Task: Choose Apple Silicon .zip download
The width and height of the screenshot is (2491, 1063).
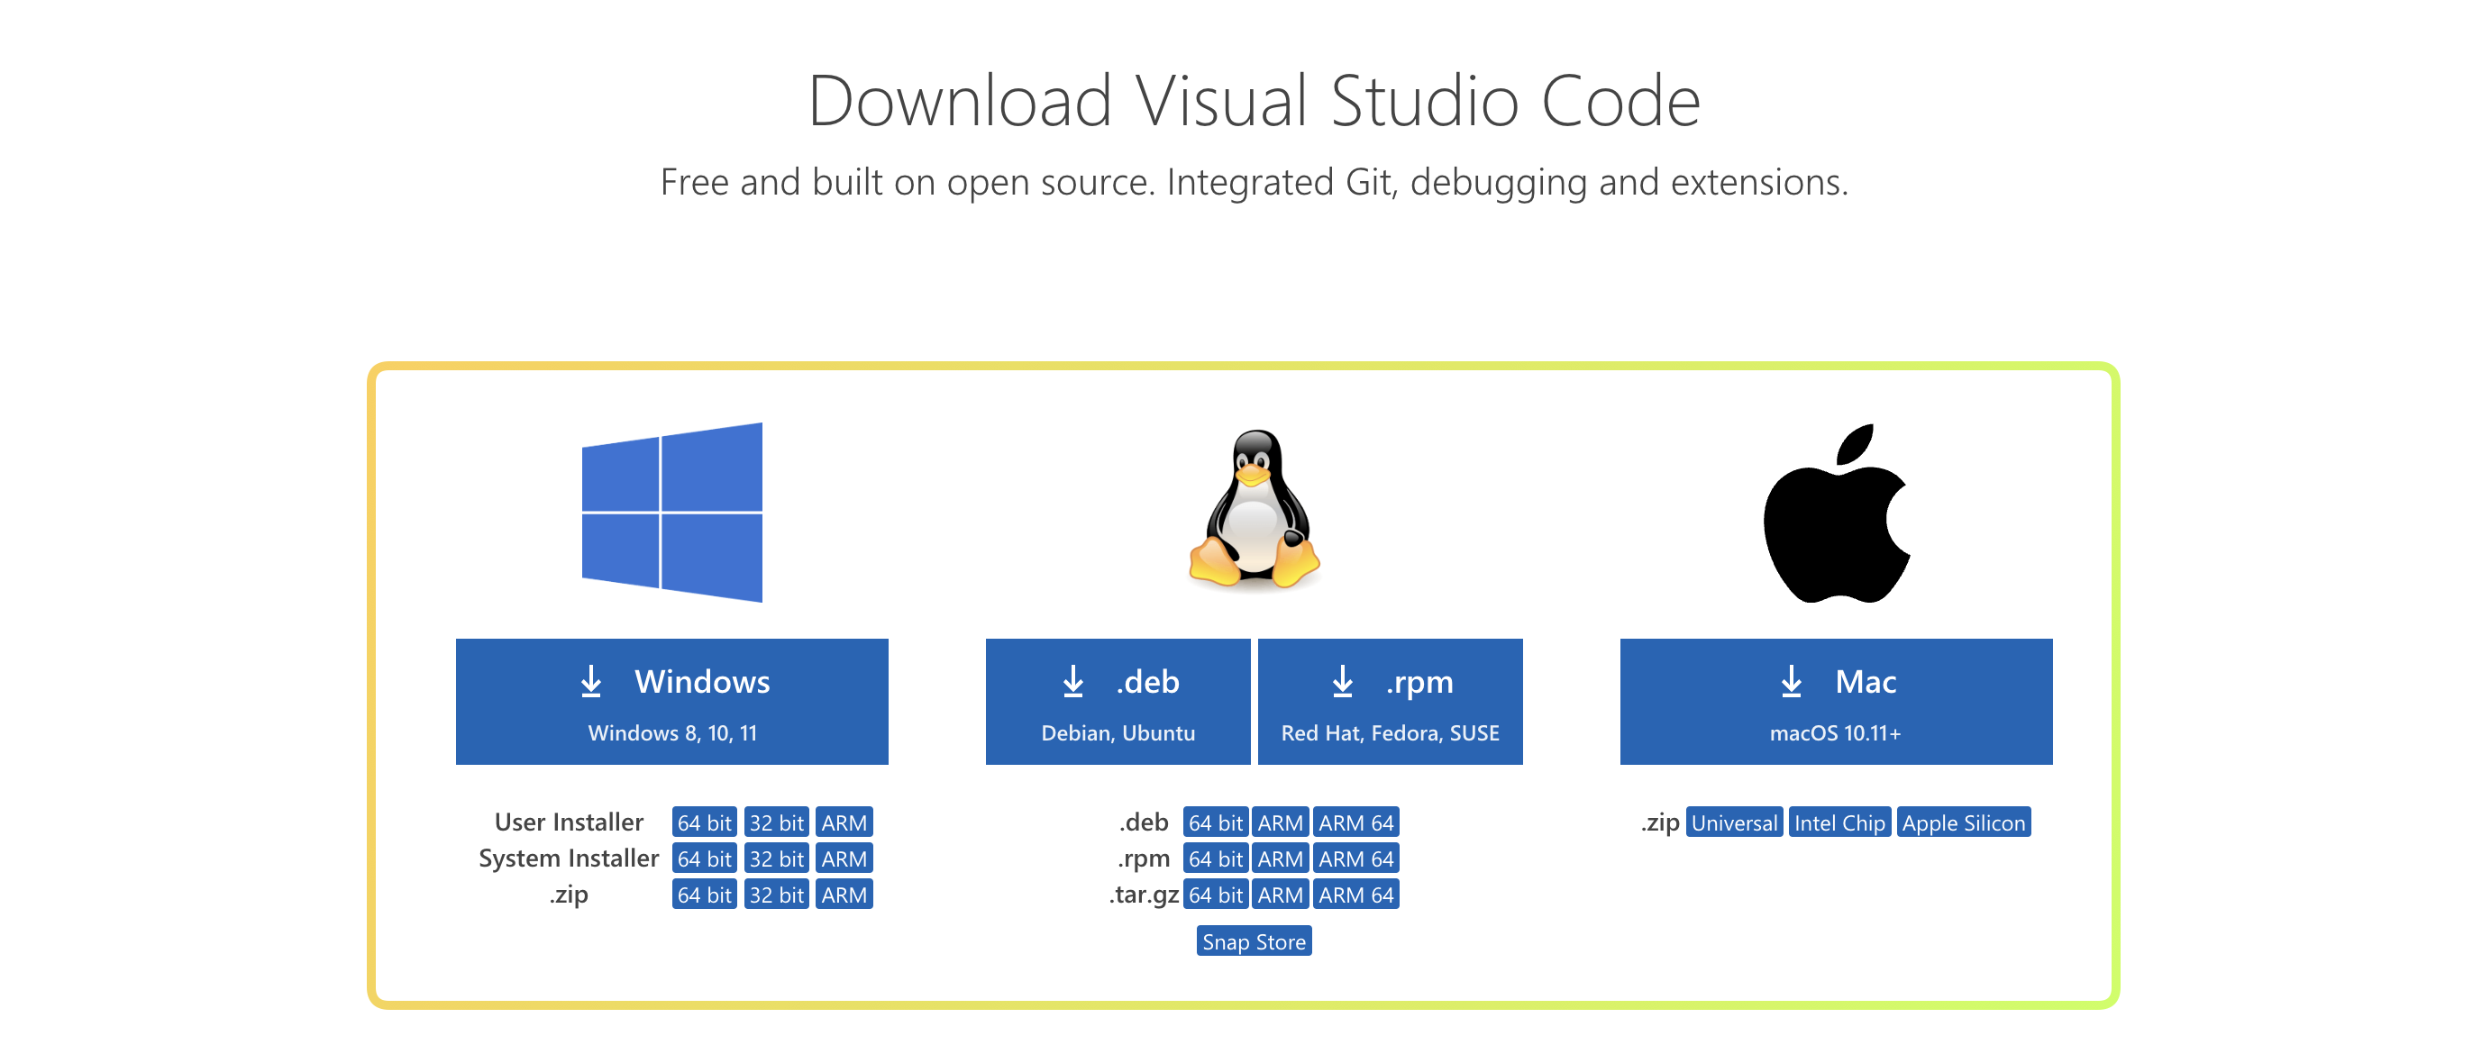Action: point(1963,822)
